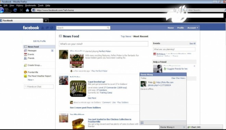
Task: Click the Create Group icon
Action: 26,65
